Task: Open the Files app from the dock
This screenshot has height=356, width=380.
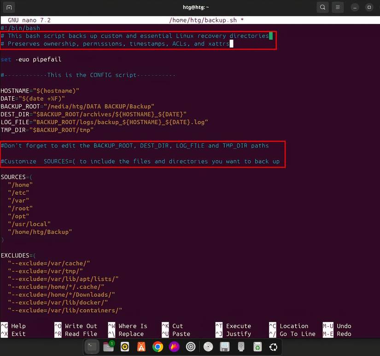Action: click(x=108, y=347)
